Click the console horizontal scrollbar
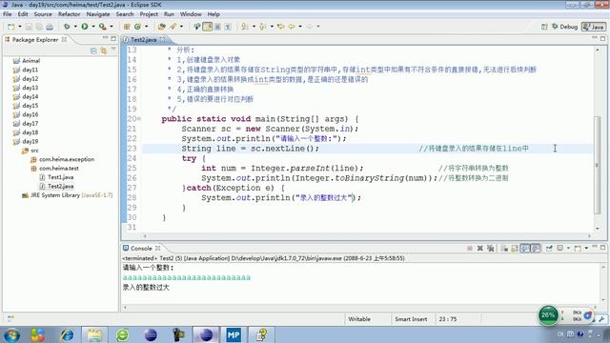610x343 pixels. click(360, 307)
